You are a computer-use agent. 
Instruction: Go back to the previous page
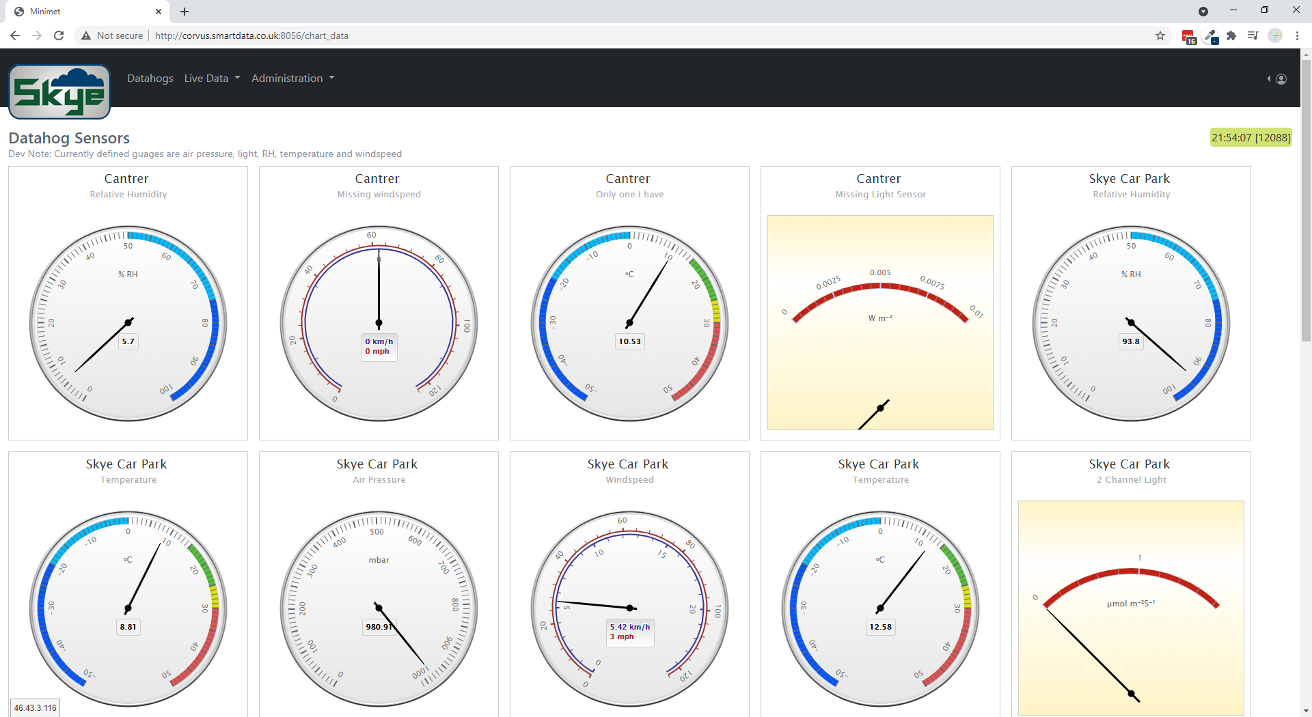click(15, 36)
